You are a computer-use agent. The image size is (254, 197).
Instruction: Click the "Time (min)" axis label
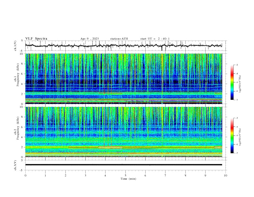128,179
